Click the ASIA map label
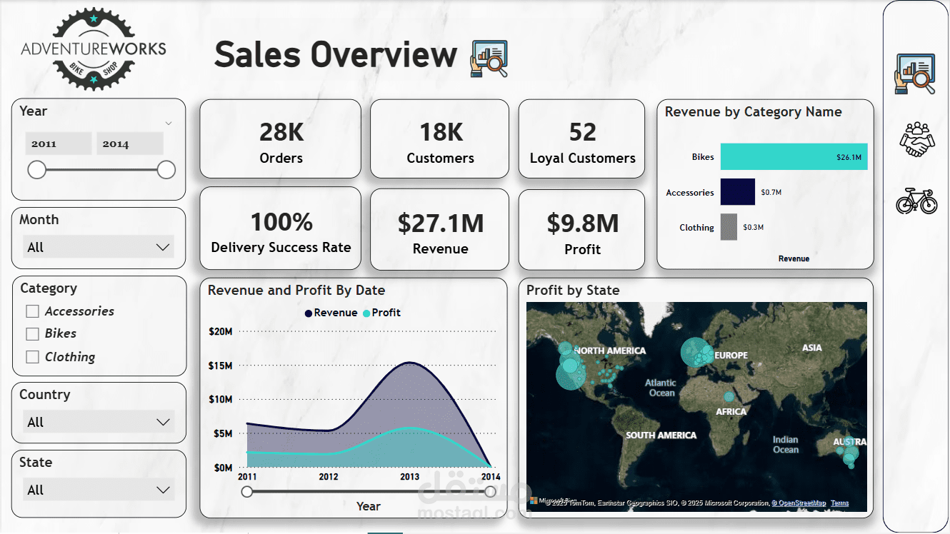 (812, 348)
